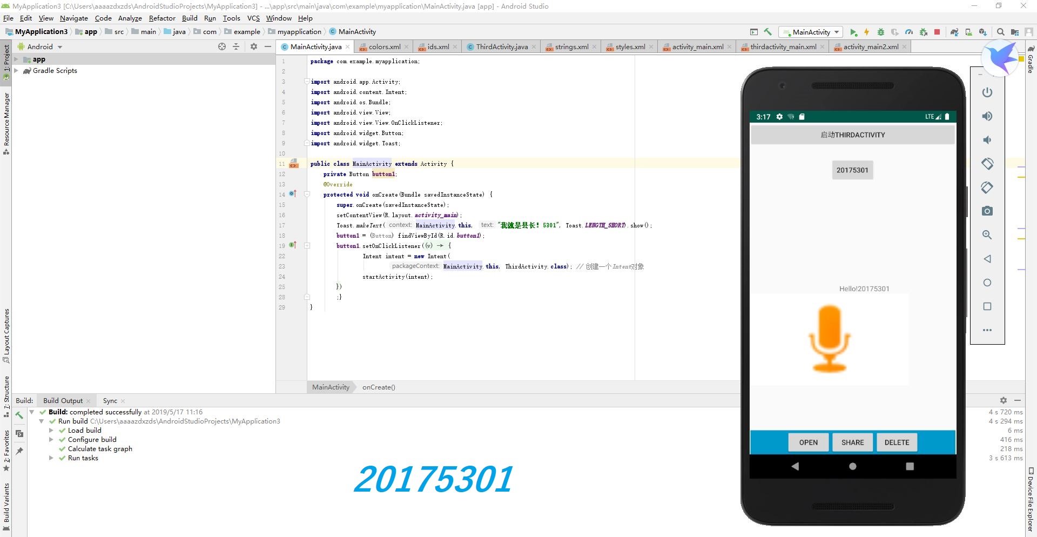Open the Analyze menu
The height and width of the screenshot is (537, 1037).
pos(130,18)
